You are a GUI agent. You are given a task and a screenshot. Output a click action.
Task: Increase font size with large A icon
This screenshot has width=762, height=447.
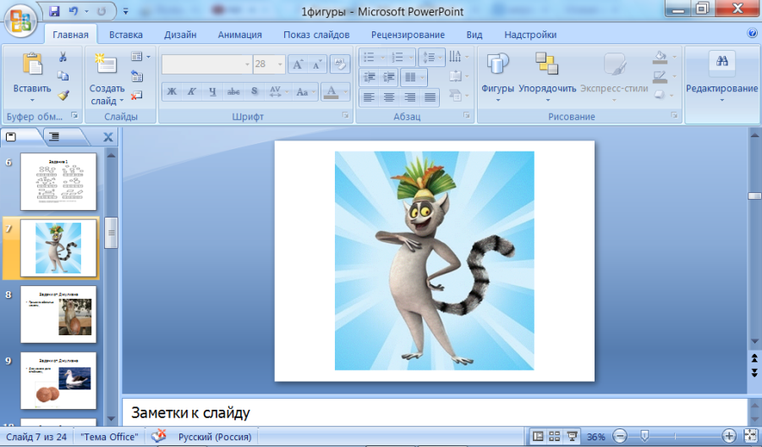click(298, 64)
